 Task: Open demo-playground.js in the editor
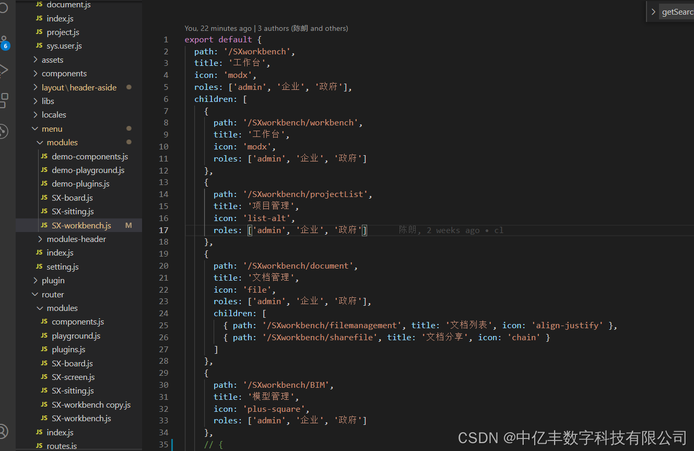pos(87,170)
